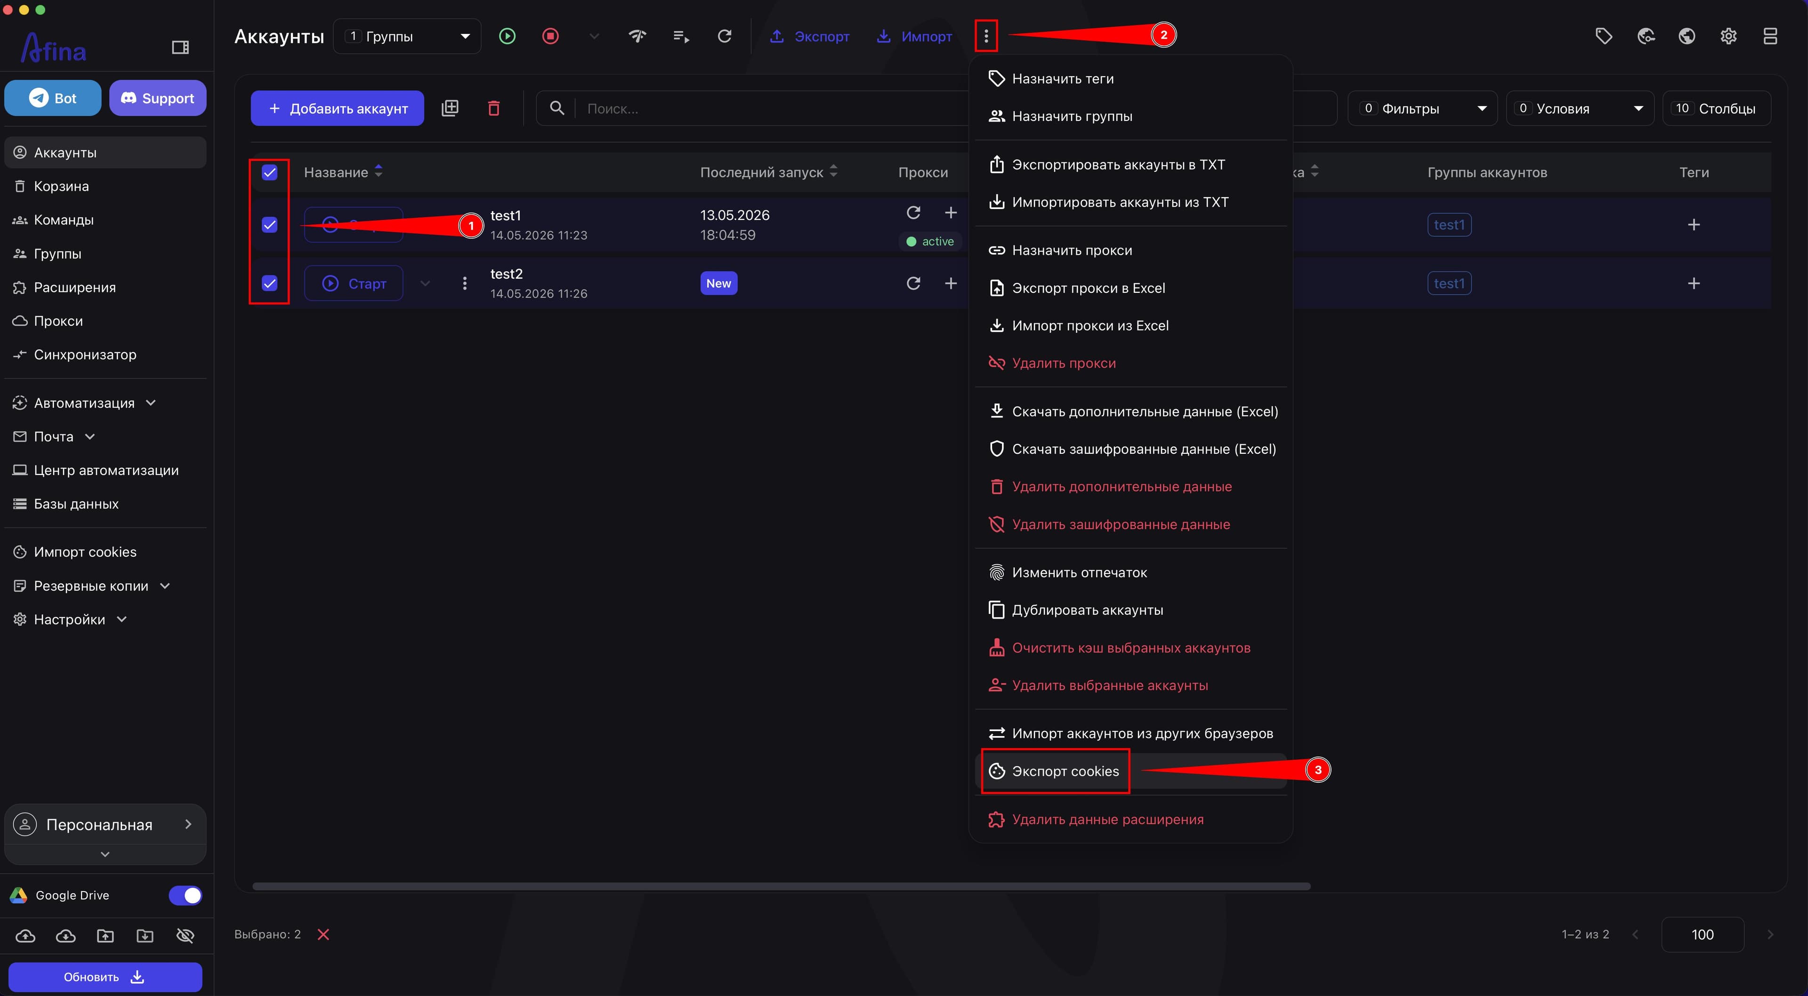The image size is (1808, 996).
Task: Refresh the accounts list via toolbar icon
Action: tap(724, 36)
